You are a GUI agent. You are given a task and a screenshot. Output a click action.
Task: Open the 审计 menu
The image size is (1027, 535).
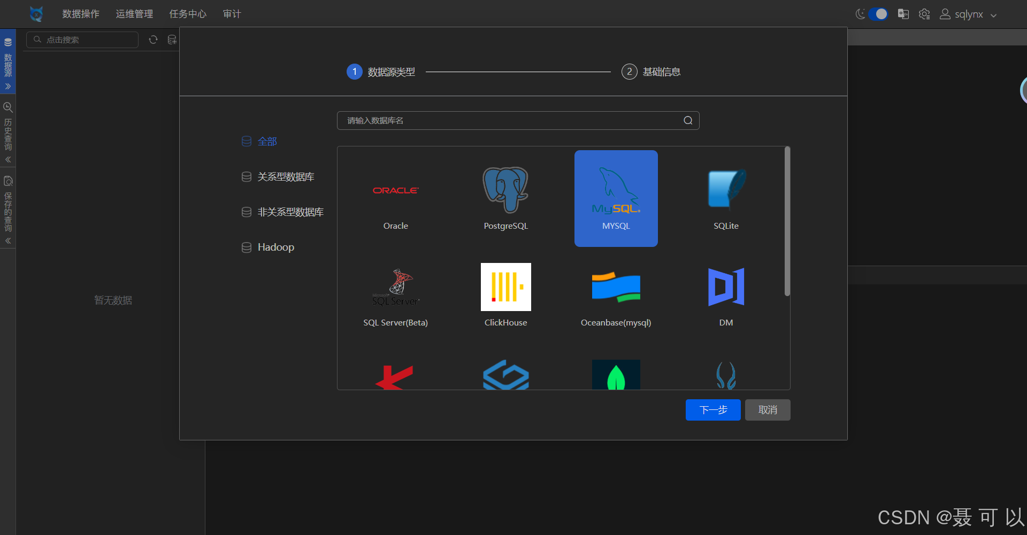(232, 14)
